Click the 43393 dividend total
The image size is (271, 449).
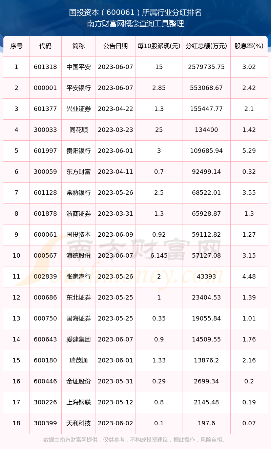click(x=206, y=277)
